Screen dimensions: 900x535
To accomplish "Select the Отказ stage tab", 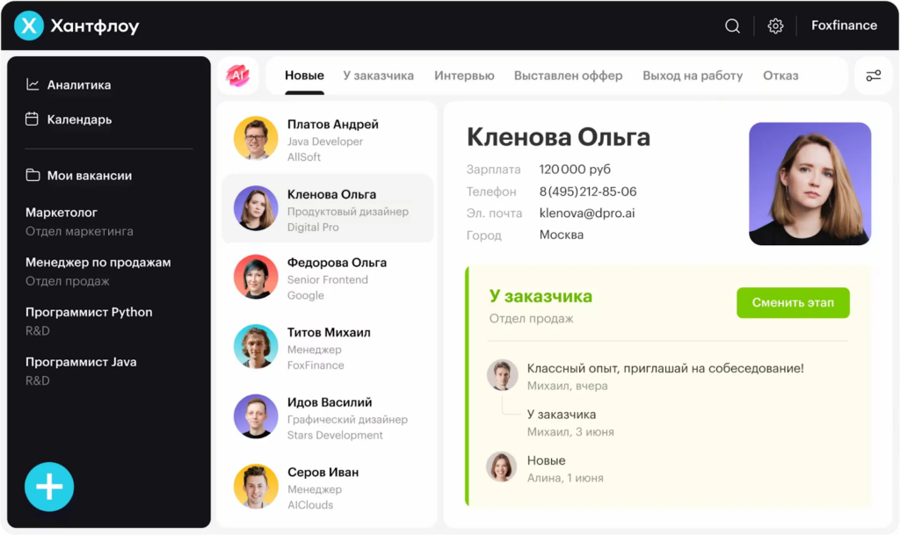I will (780, 76).
